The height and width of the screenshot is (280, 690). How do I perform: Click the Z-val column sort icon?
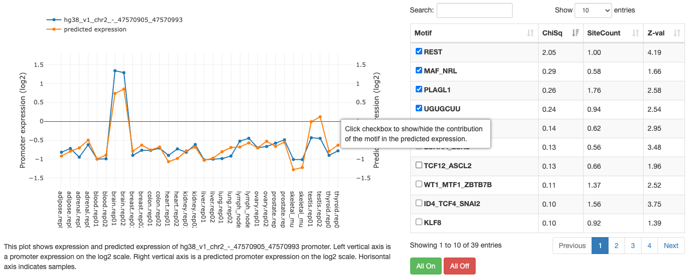pos(677,33)
